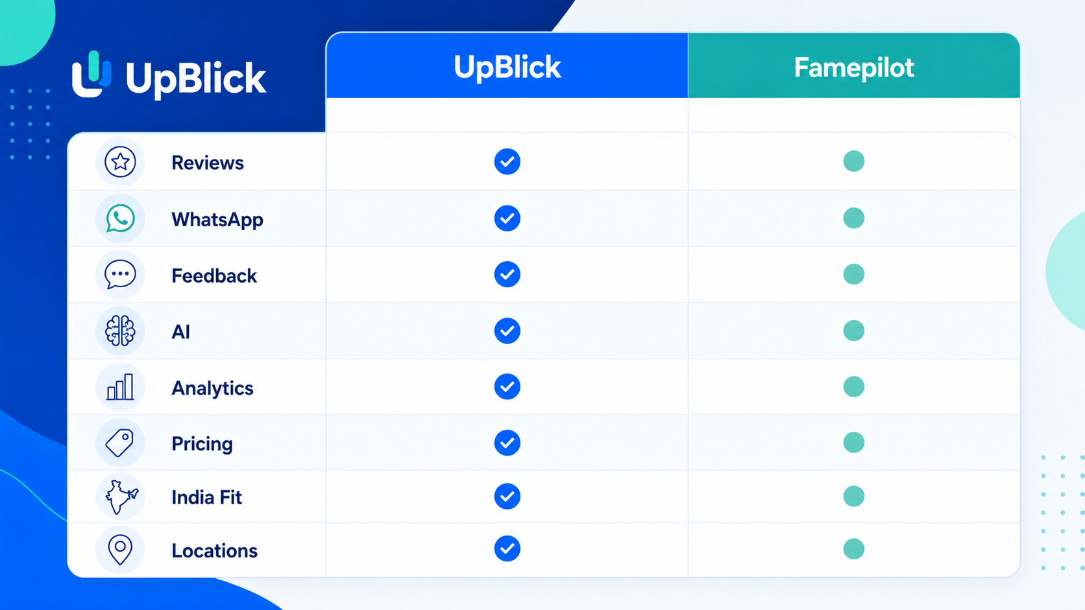Click Famepilot teal dot for AI

coord(853,331)
